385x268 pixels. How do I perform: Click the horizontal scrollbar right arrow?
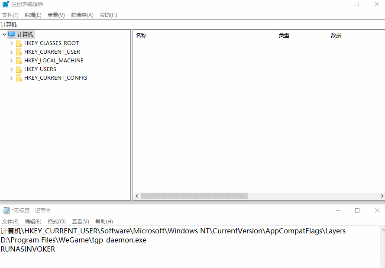[382, 196]
